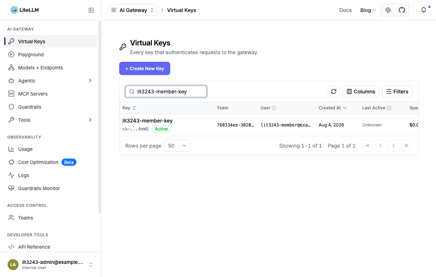Click the Page 1 of 1 text
The width and height of the screenshot is (436, 277).
[342, 146]
